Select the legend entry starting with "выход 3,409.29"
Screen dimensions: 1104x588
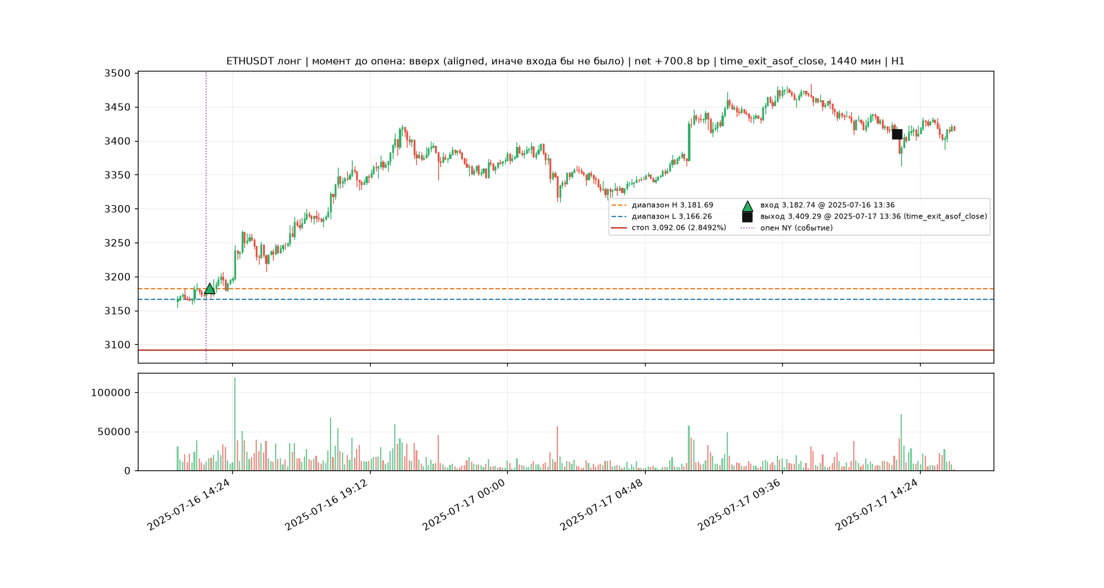pyautogui.click(x=874, y=216)
